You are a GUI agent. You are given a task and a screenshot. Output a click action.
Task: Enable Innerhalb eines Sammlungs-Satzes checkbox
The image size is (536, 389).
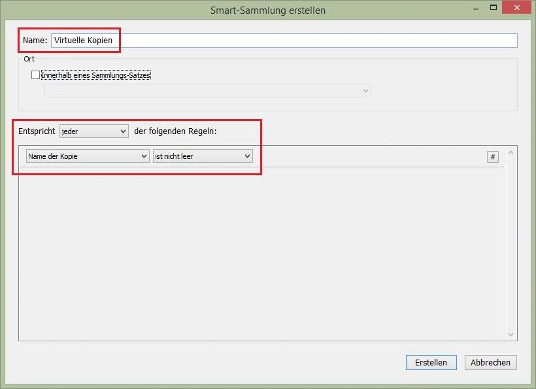point(35,75)
